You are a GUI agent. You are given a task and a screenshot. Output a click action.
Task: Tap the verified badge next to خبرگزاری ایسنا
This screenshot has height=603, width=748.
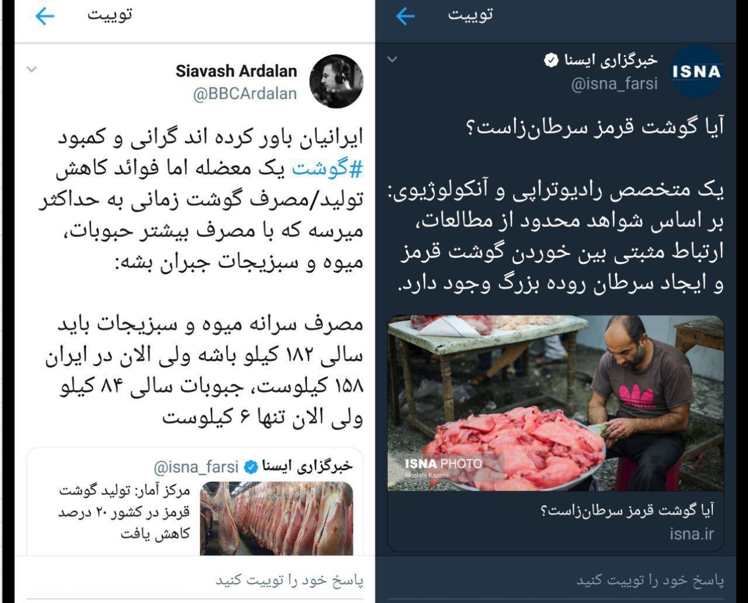coord(550,60)
